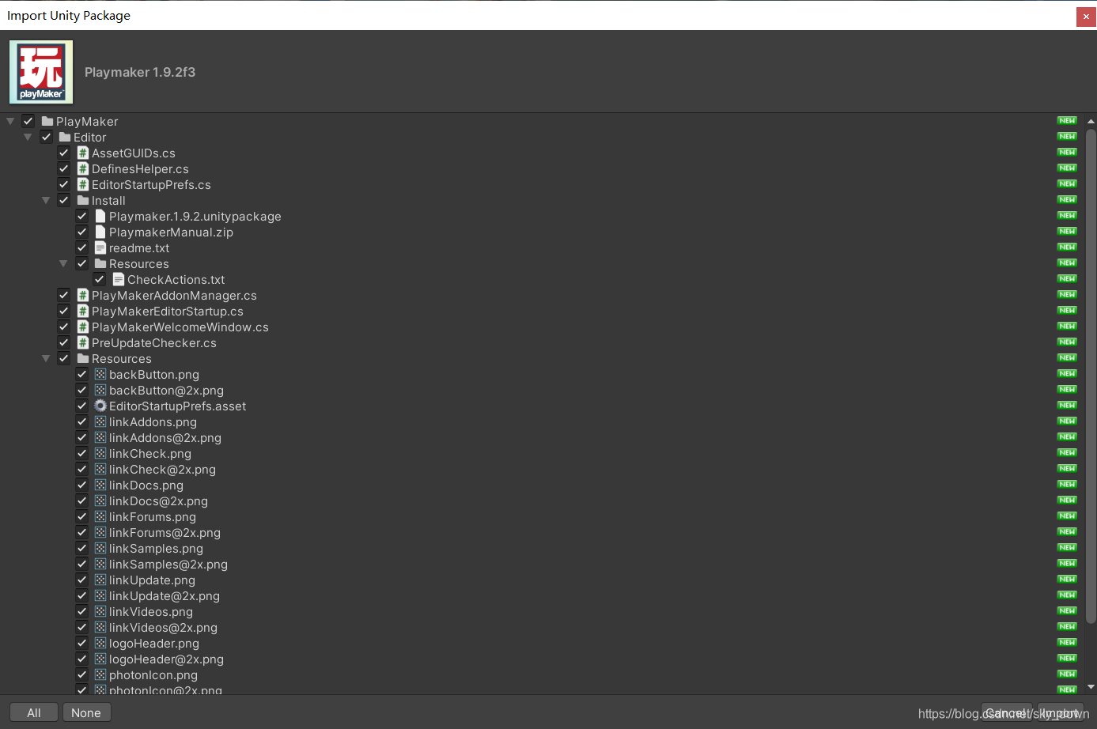Click the NEW badge on readme.txt row
This screenshot has width=1097, height=729.
[x=1067, y=247]
